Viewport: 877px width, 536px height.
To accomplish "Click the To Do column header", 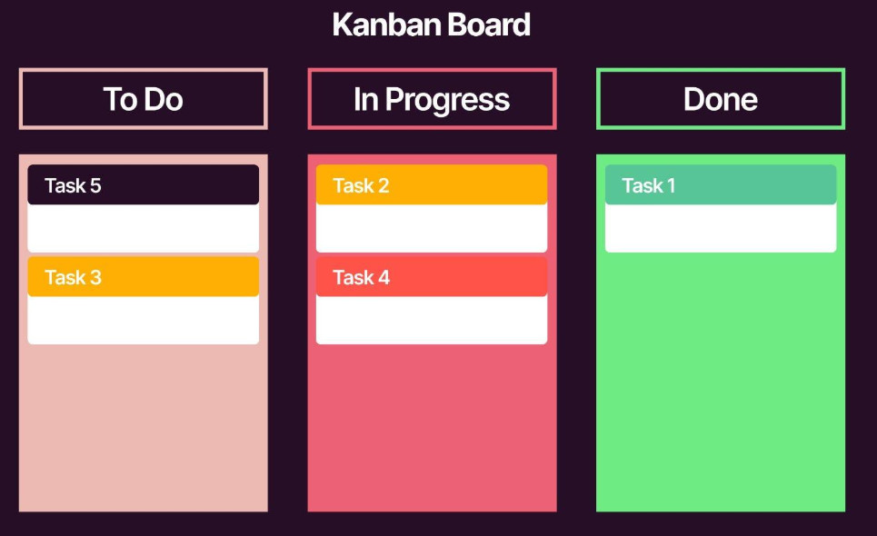I will click(144, 99).
